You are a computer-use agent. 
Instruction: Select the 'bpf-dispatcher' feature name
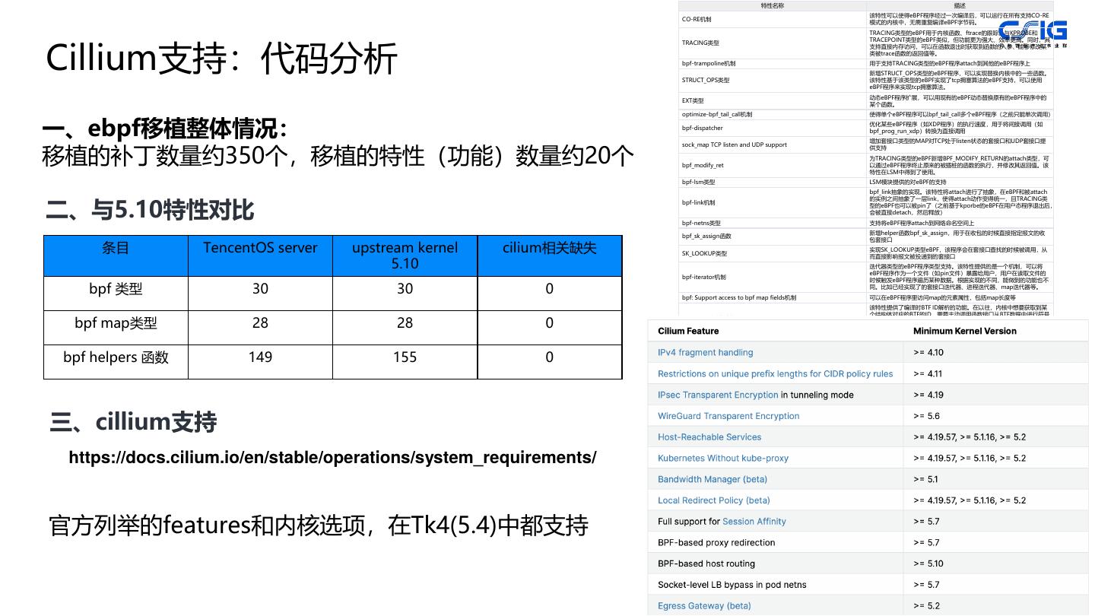(703, 128)
